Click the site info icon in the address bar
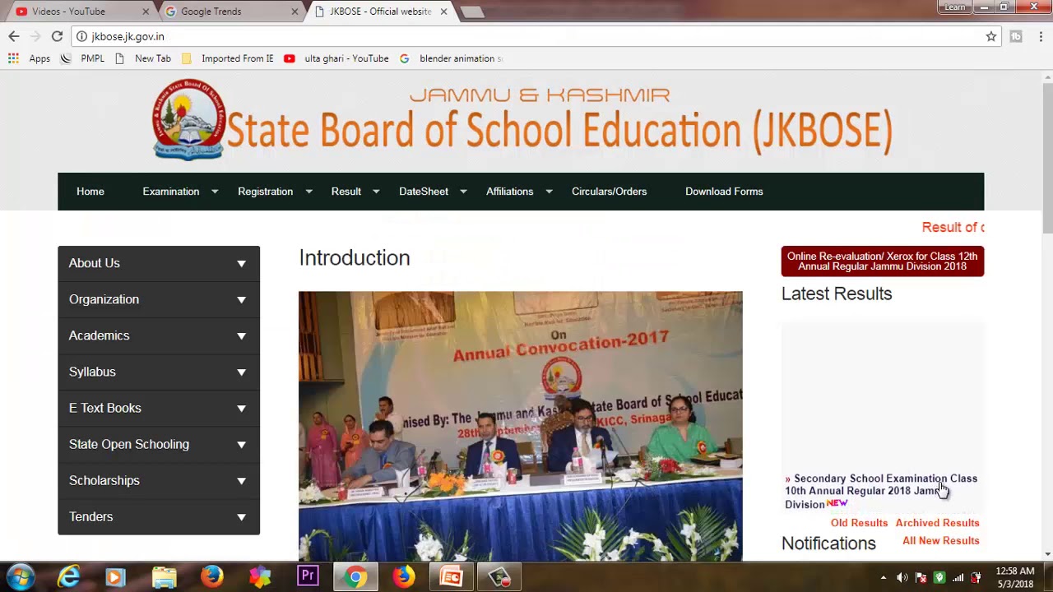This screenshot has height=592, width=1053. (x=81, y=36)
